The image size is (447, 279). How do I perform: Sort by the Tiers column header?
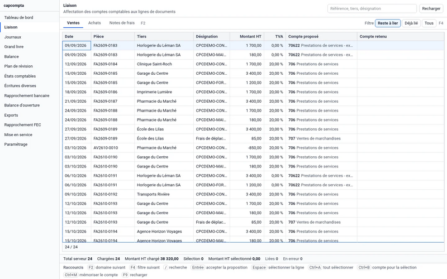click(164, 36)
